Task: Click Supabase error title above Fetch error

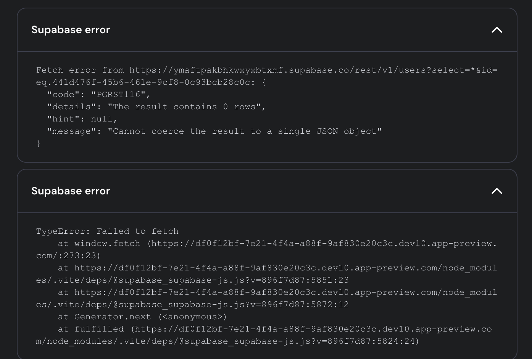Action: tap(71, 30)
